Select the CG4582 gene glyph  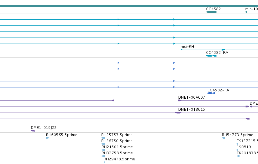coord(211,12)
